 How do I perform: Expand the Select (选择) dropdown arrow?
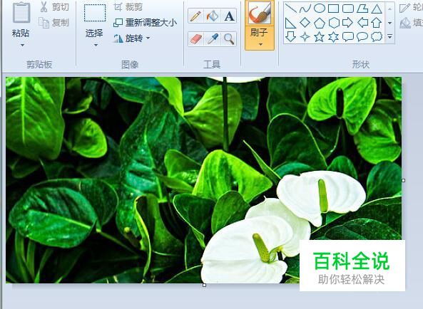(x=96, y=45)
